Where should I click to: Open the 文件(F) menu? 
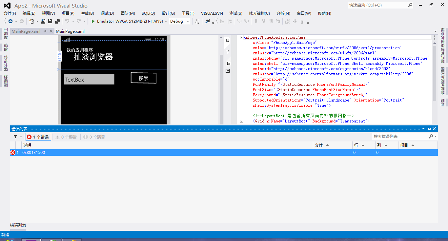coord(10,13)
